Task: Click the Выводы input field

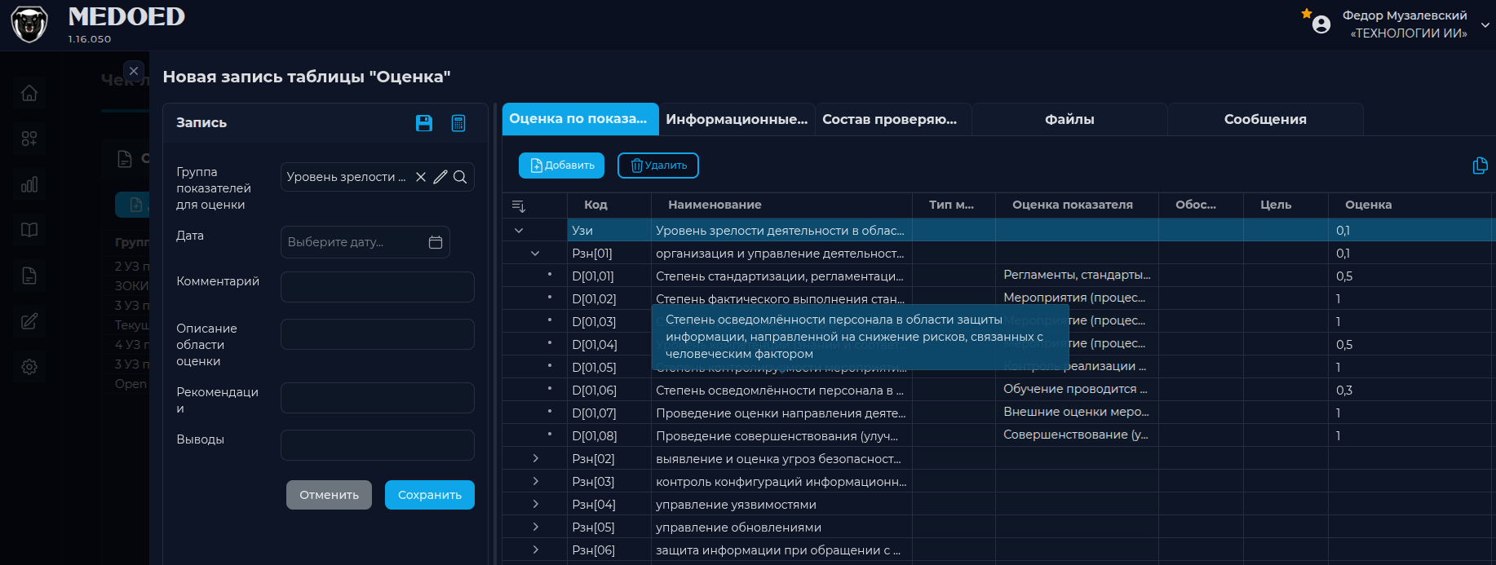Action: pyautogui.click(x=378, y=445)
